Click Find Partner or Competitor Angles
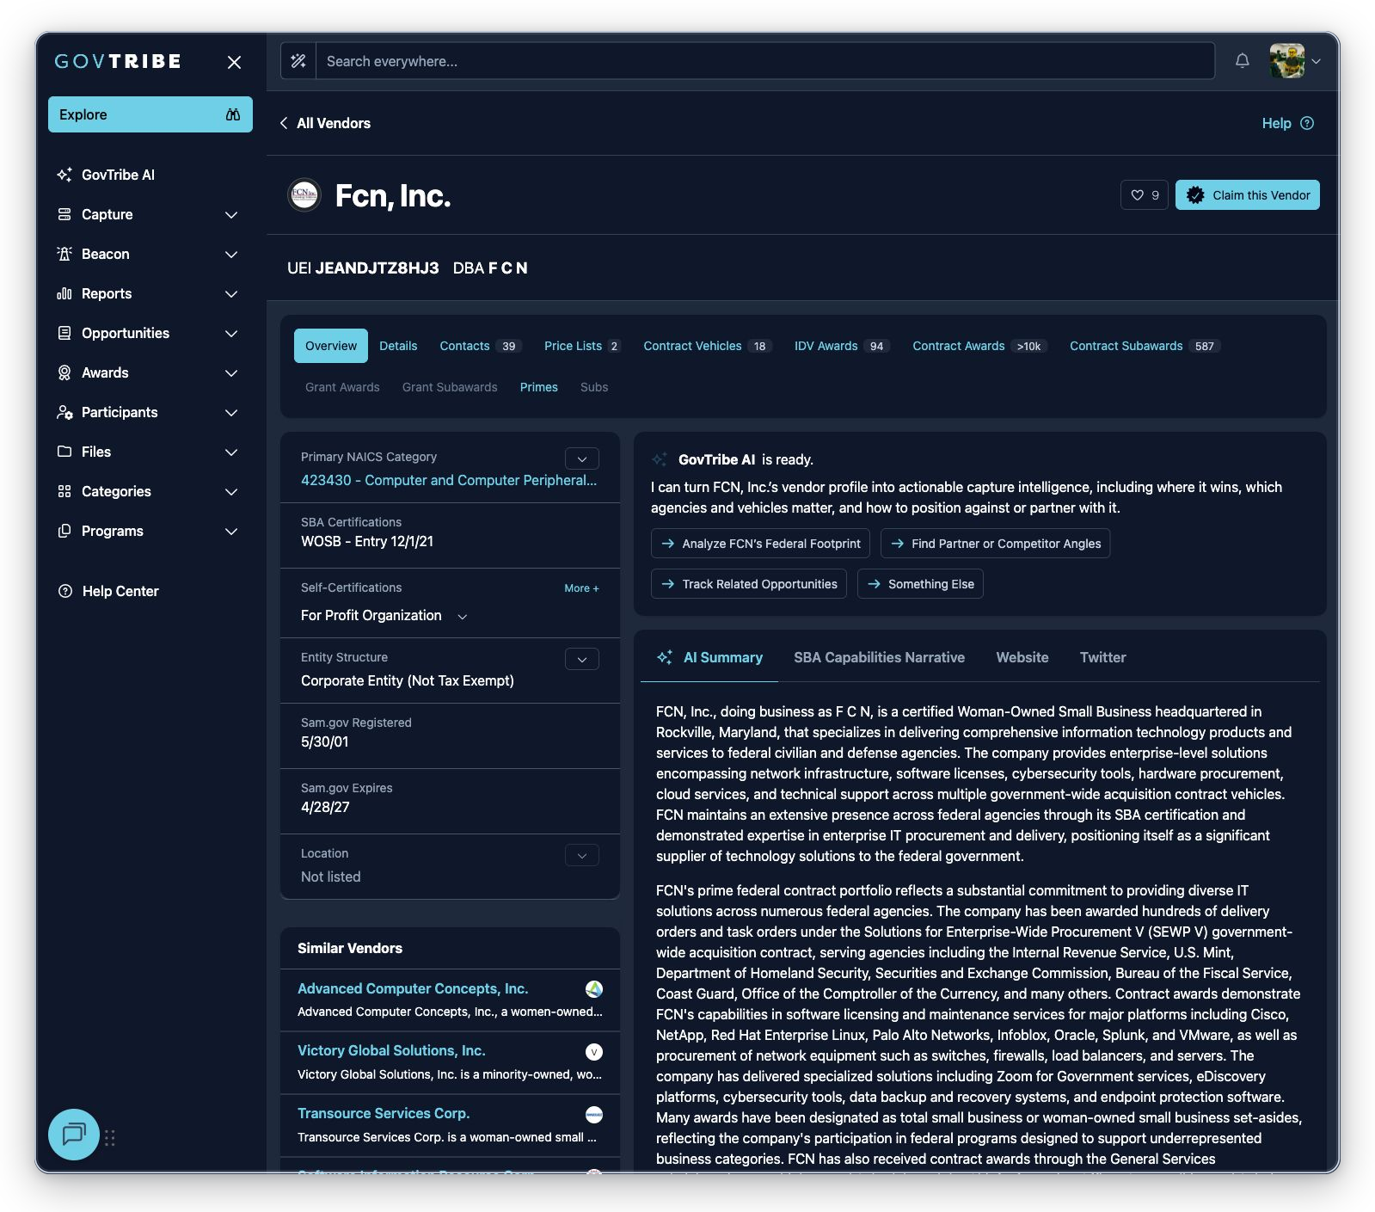This screenshot has height=1212, width=1375. click(x=996, y=544)
